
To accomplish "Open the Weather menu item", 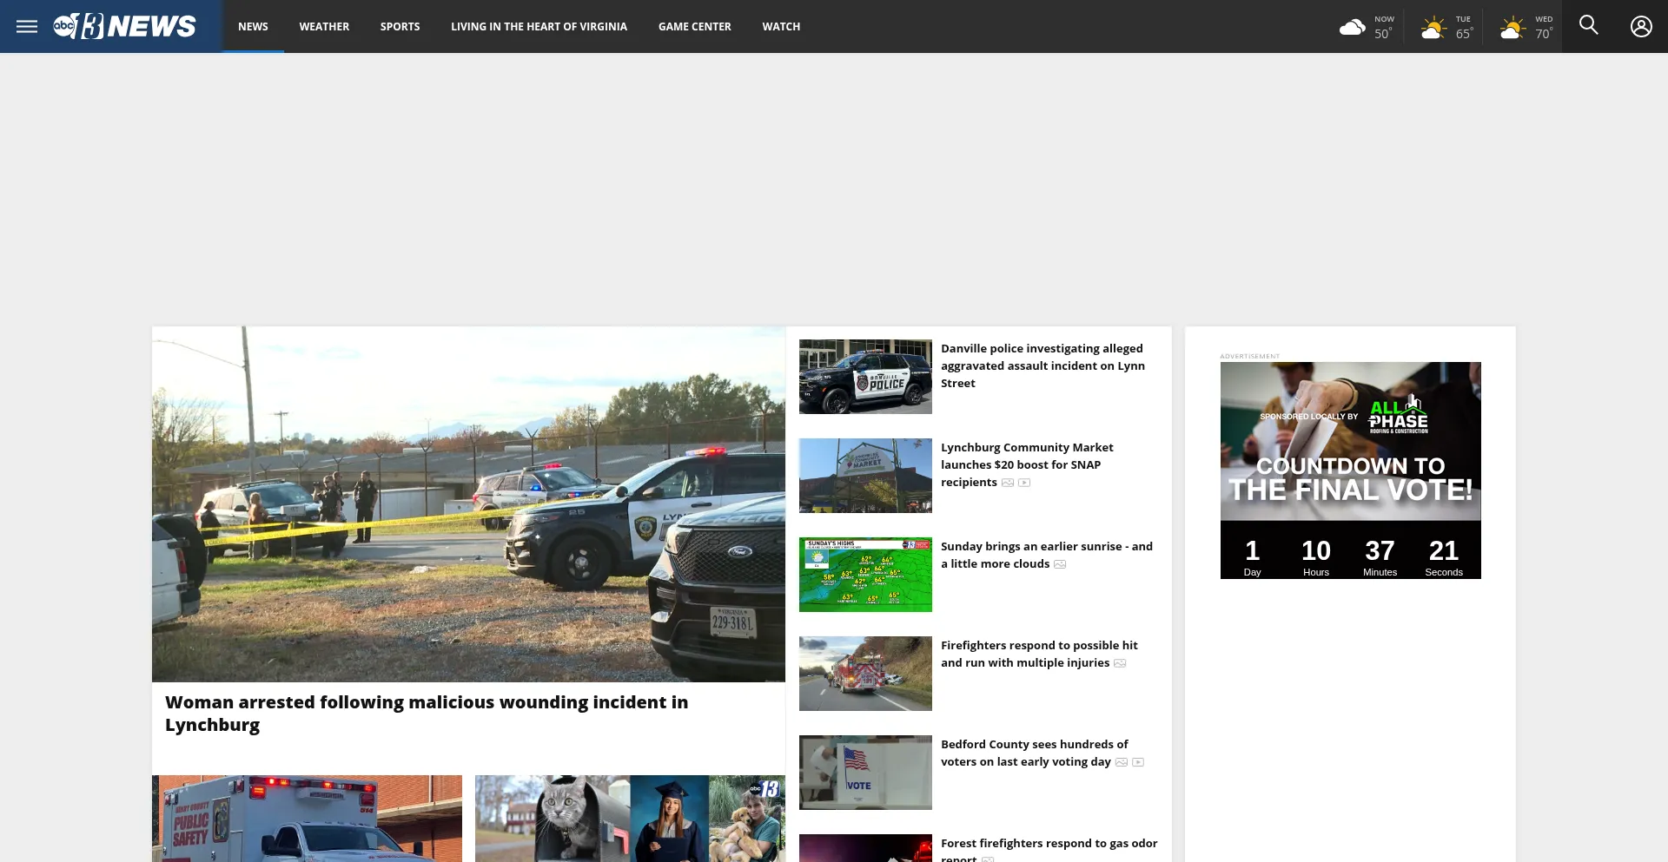I will (x=324, y=27).
